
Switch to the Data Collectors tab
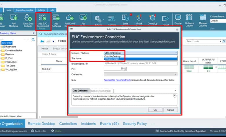click(80, 91)
